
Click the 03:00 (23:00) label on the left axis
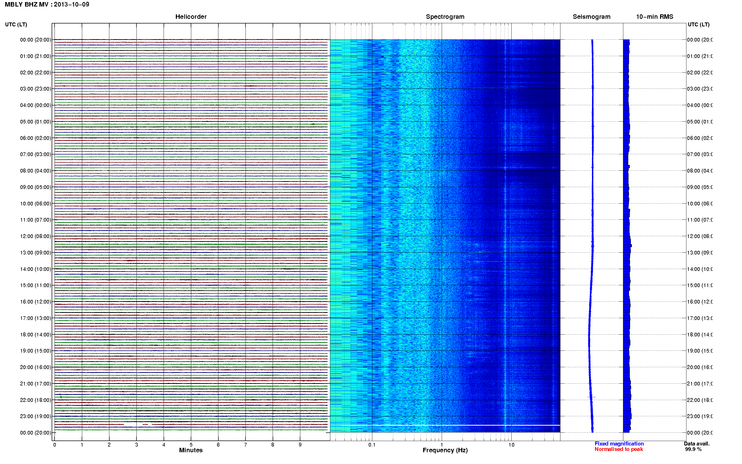(x=35, y=89)
